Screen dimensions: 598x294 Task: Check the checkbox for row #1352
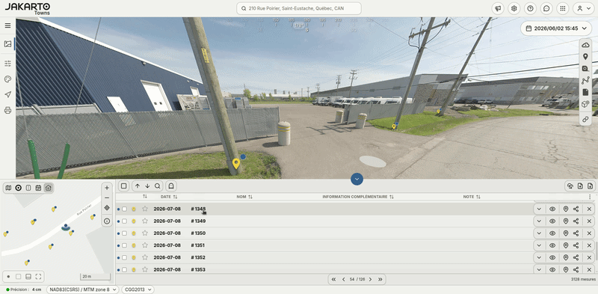[124, 258]
